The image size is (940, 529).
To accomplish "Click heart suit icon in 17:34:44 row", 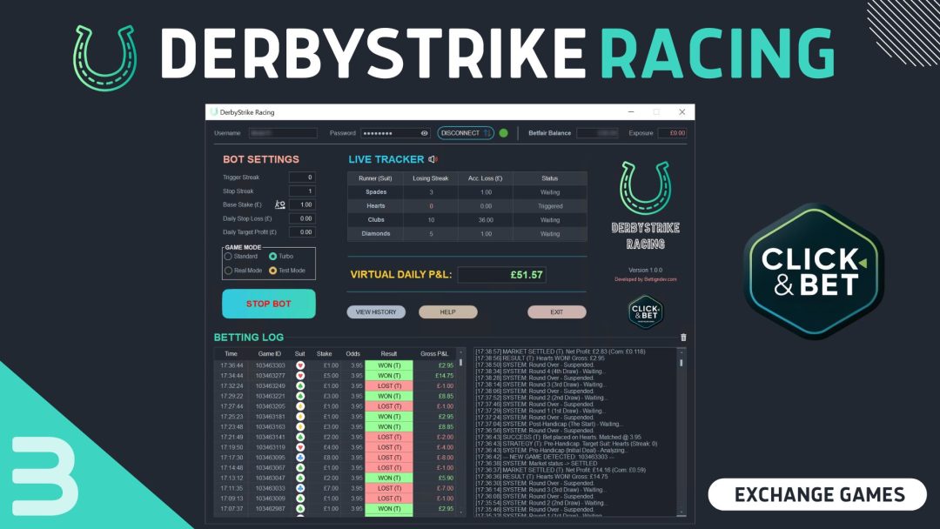I will tap(299, 376).
